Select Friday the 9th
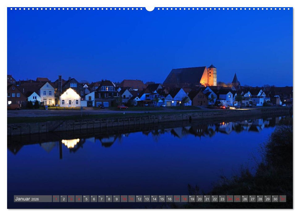300x216 pixels. [116, 199]
